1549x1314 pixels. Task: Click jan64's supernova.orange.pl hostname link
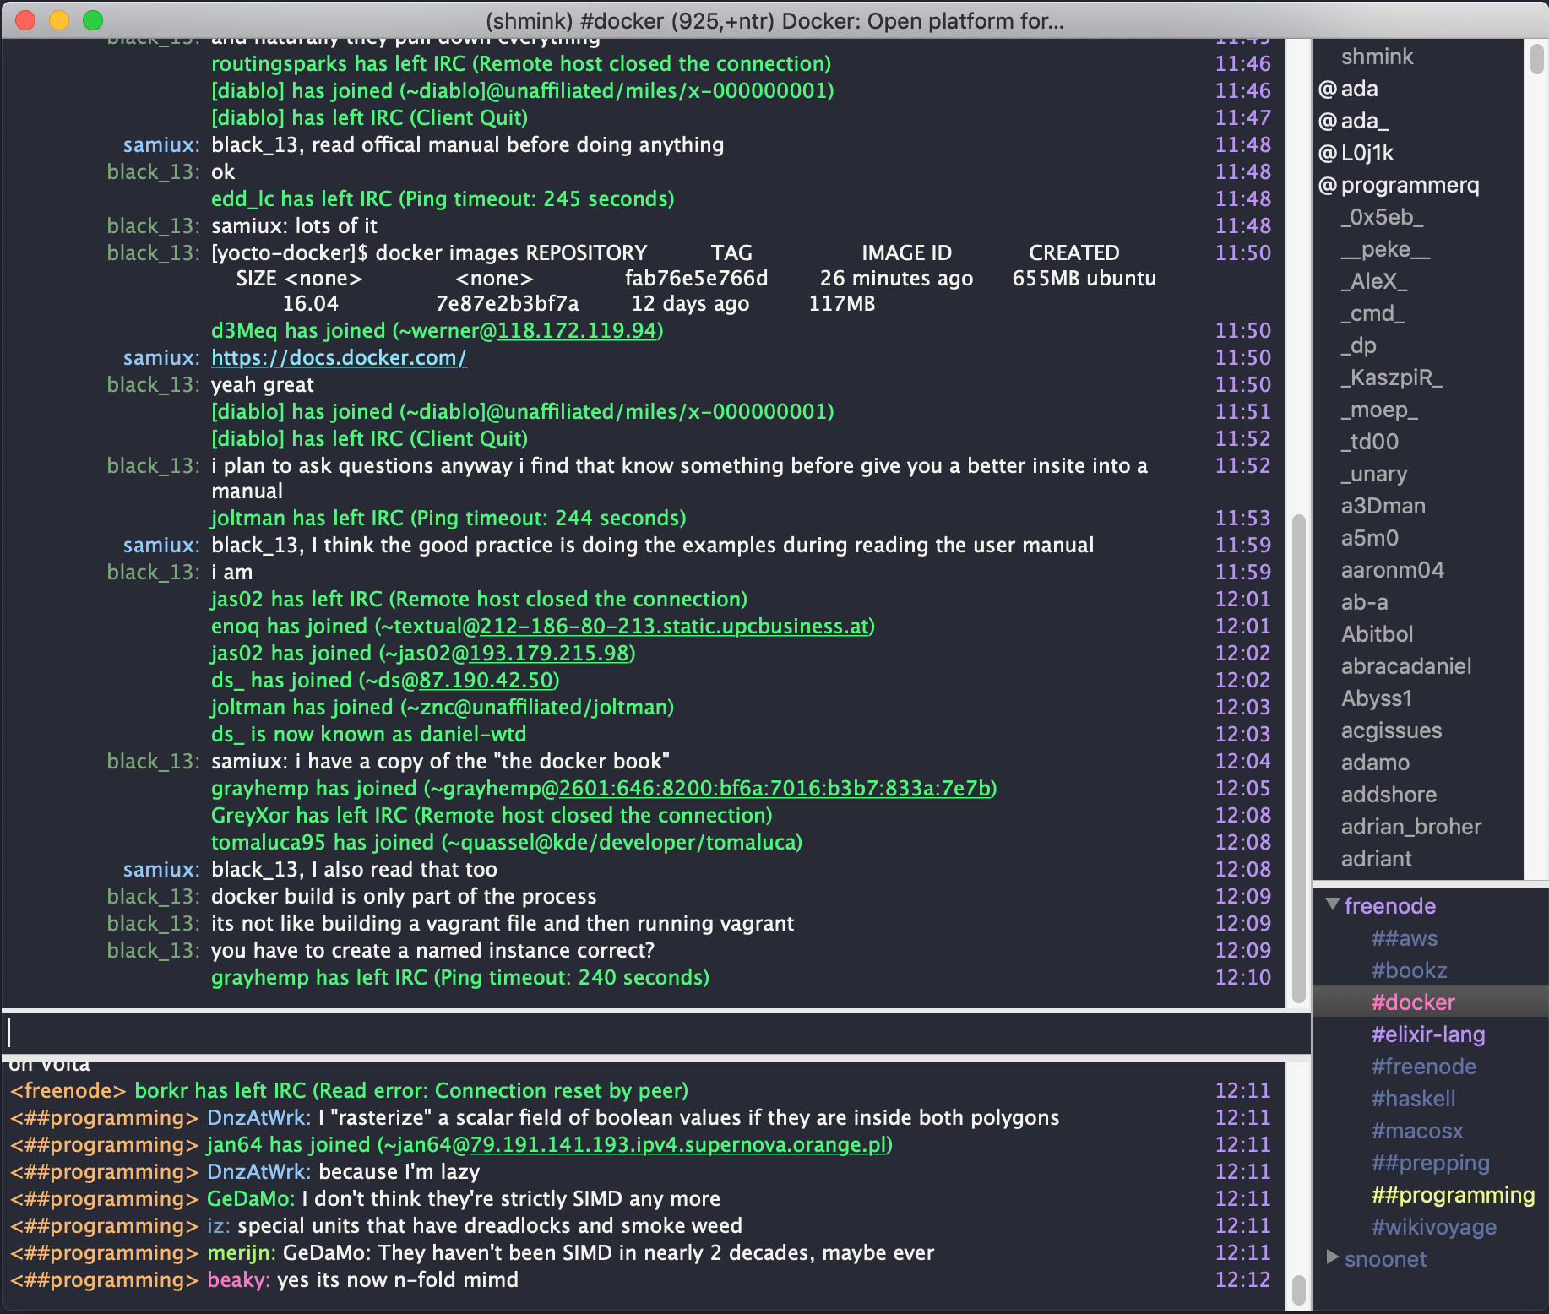tap(681, 1144)
